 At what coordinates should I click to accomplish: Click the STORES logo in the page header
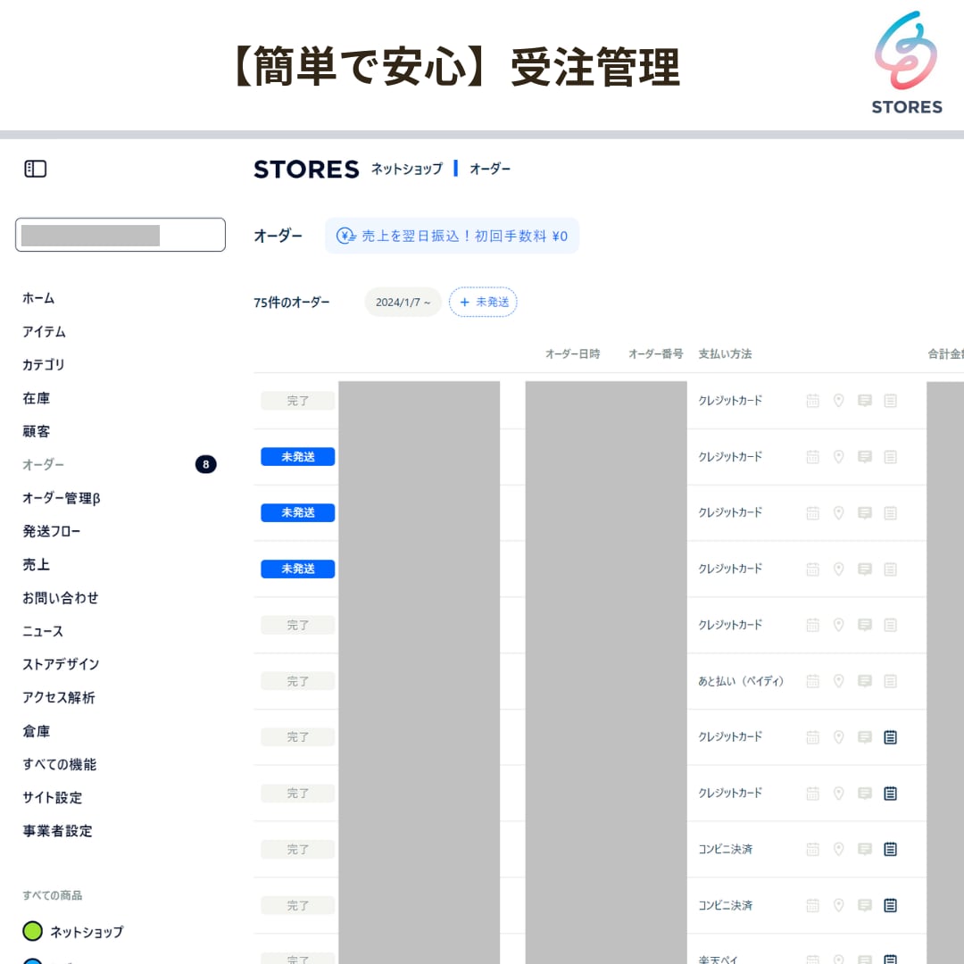pos(306,169)
